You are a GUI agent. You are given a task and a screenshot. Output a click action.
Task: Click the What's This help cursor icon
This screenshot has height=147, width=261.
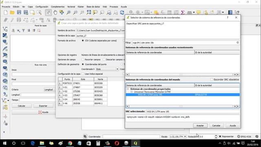pos(237,12)
